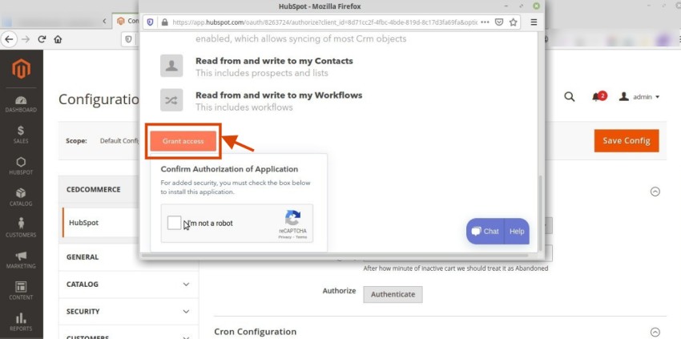681x339 pixels.
Task: Bookmark the page with the star icon
Action: [513, 22]
